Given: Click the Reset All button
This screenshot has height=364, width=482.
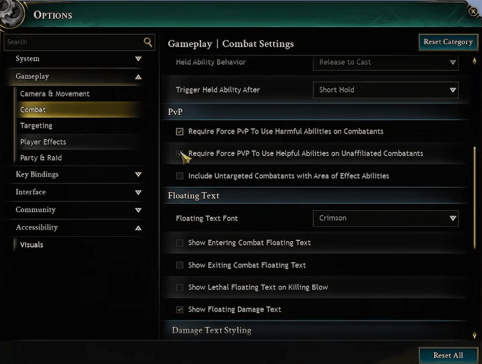Looking at the screenshot, I should tap(448, 355).
